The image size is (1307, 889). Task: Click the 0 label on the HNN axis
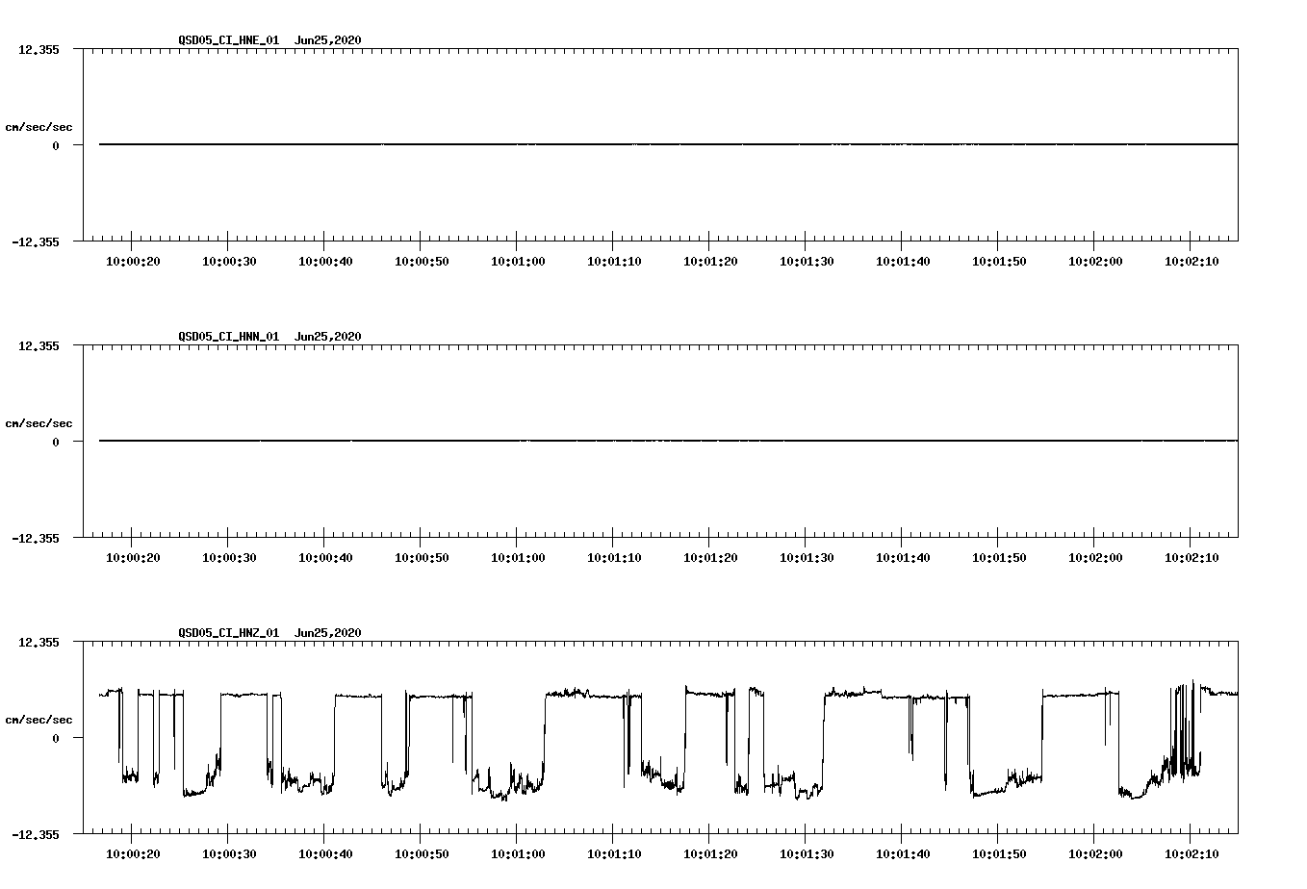pyautogui.click(x=56, y=442)
